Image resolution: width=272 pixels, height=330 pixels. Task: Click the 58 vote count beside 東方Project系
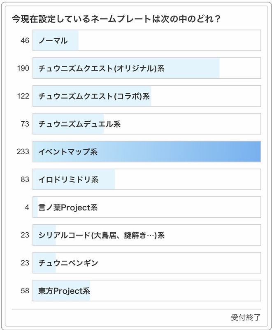click(x=25, y=291)
